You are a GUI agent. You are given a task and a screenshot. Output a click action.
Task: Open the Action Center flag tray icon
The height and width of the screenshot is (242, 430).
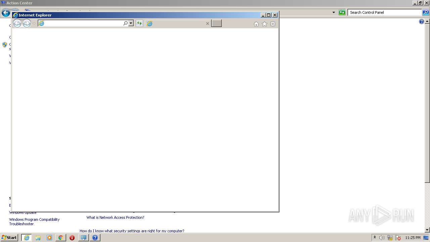coord(398,238)
